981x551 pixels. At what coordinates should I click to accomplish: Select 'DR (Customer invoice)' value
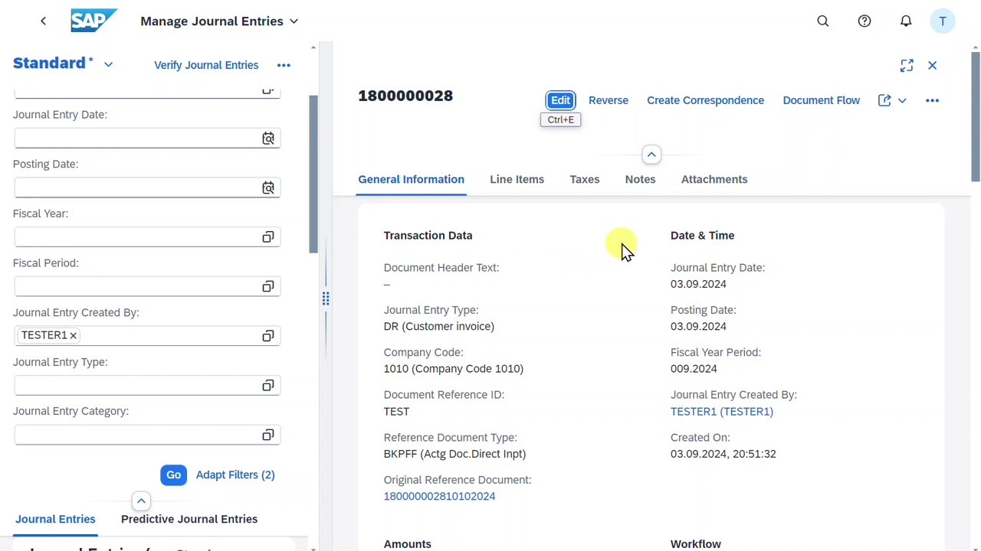click(x=438, y=327)
